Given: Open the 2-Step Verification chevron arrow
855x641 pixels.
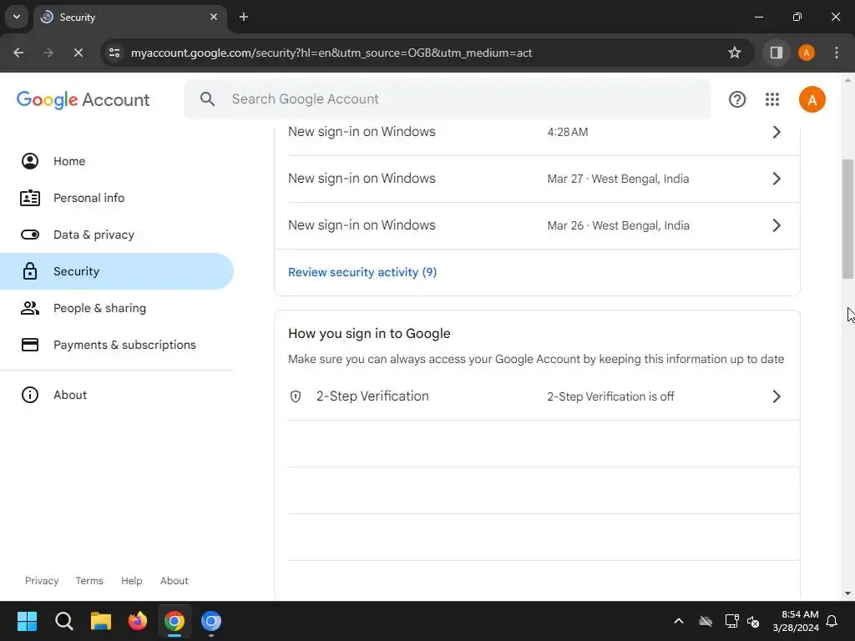Looking at the screenshot, I should pyautogui.click(x=777, y=396).
